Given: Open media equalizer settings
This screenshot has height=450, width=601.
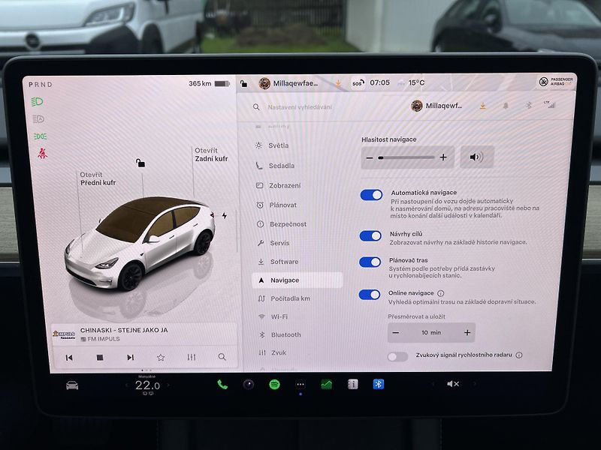Looking at the screenshot, I should click(192, 357).
